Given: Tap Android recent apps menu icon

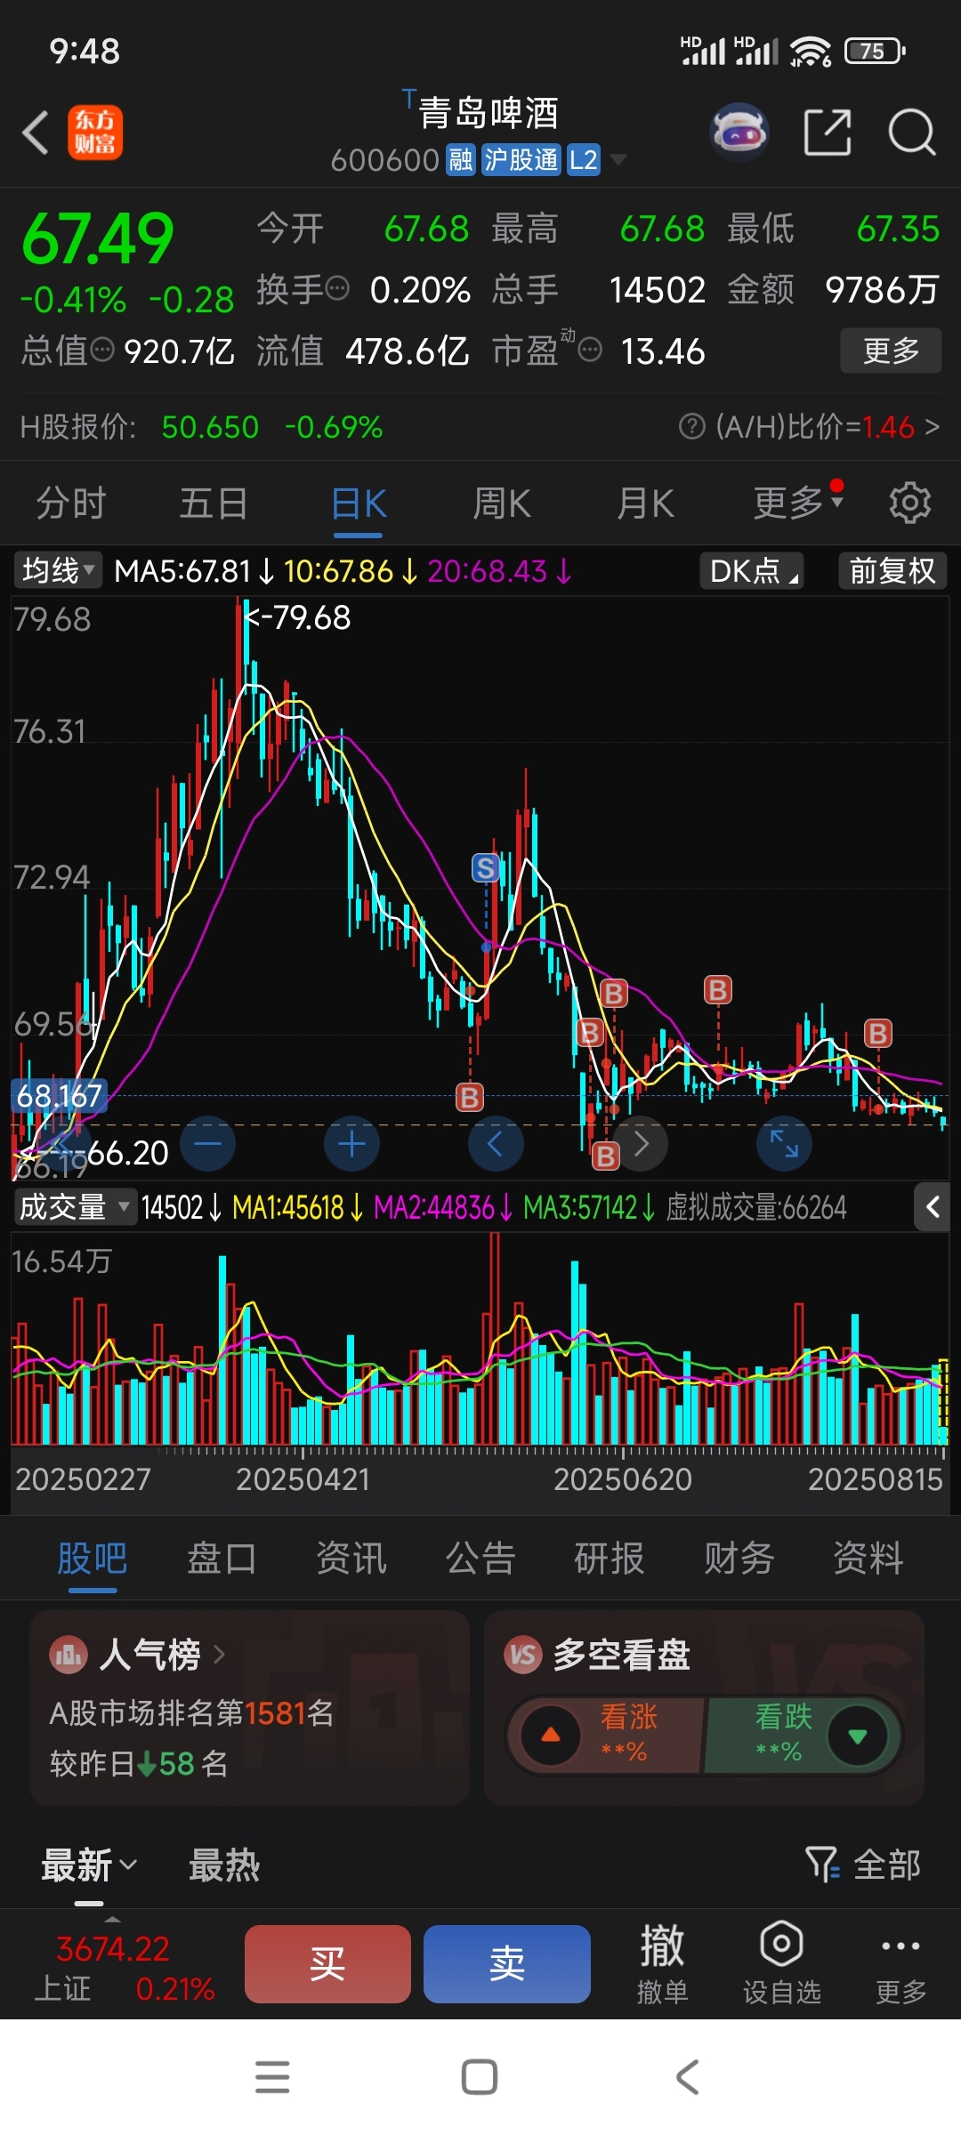Looking at the screenshot, I should (272, 2077).
